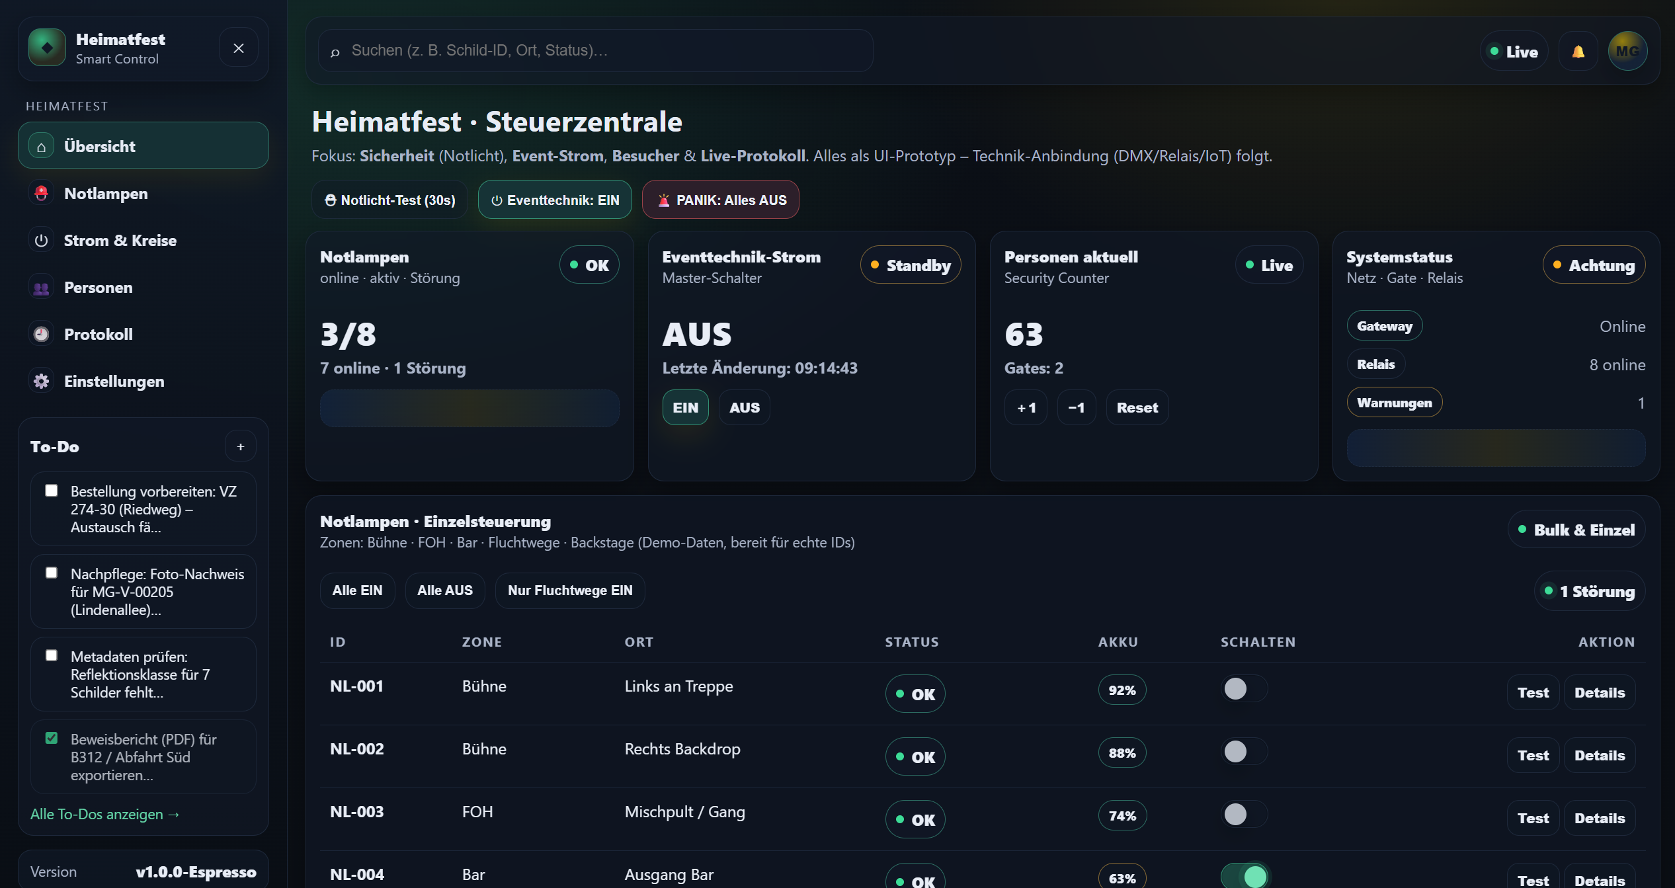1675x888 pixels.
Task: Click the Einstellungen gear icon
Action: point(41,382)
